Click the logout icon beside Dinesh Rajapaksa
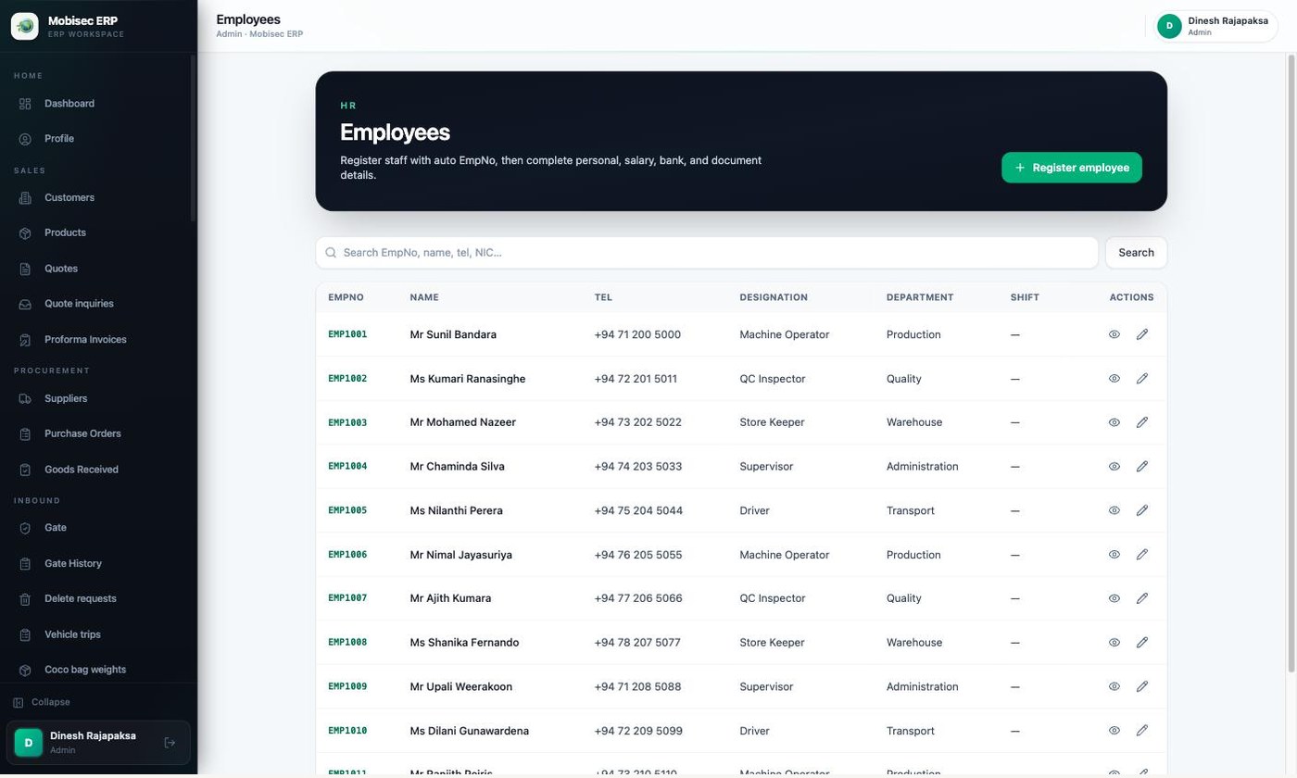The image size is (1297, 778). [170, 743]
